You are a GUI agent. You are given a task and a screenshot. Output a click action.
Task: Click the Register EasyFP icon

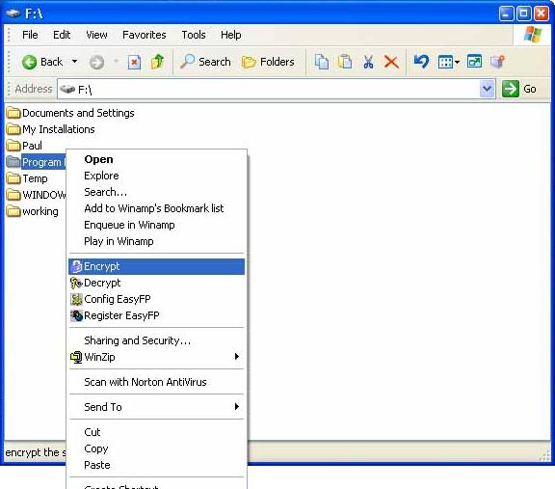[x=76, y=315]
